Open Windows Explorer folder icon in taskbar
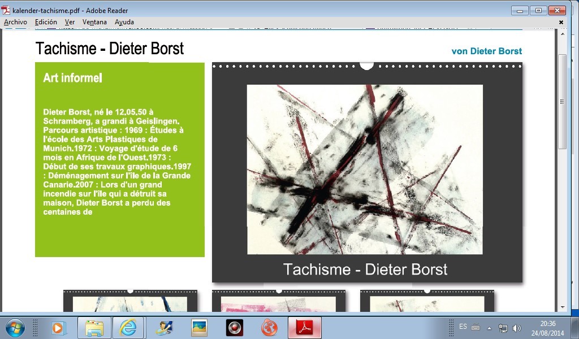This screenshot has width=579, height=339. click(x=94, y=328)
